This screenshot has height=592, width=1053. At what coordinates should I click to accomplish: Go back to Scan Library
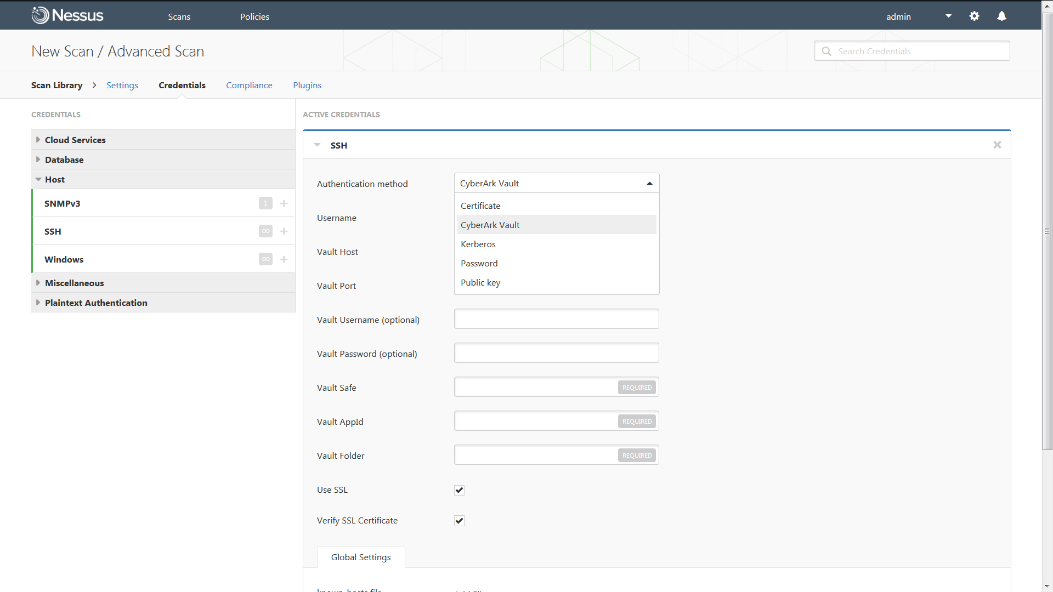(56, 85)
